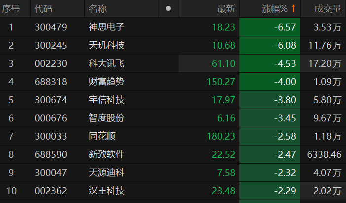Click change value -6.57
The image size is (346, 203).
pyautogui.click(x=285, y=27)
